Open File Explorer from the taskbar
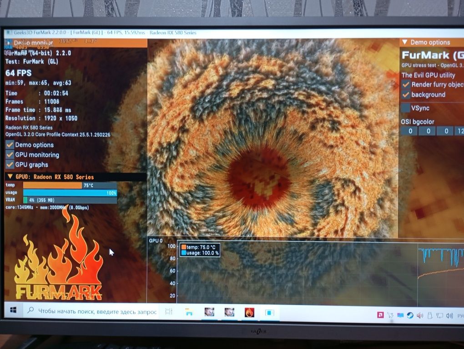This screenshot has width=464, height=349. [x=189, y=312]
